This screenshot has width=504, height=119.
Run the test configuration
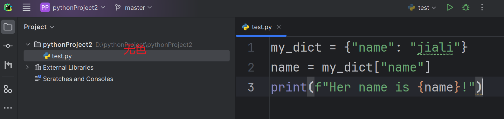pos(450,7)
